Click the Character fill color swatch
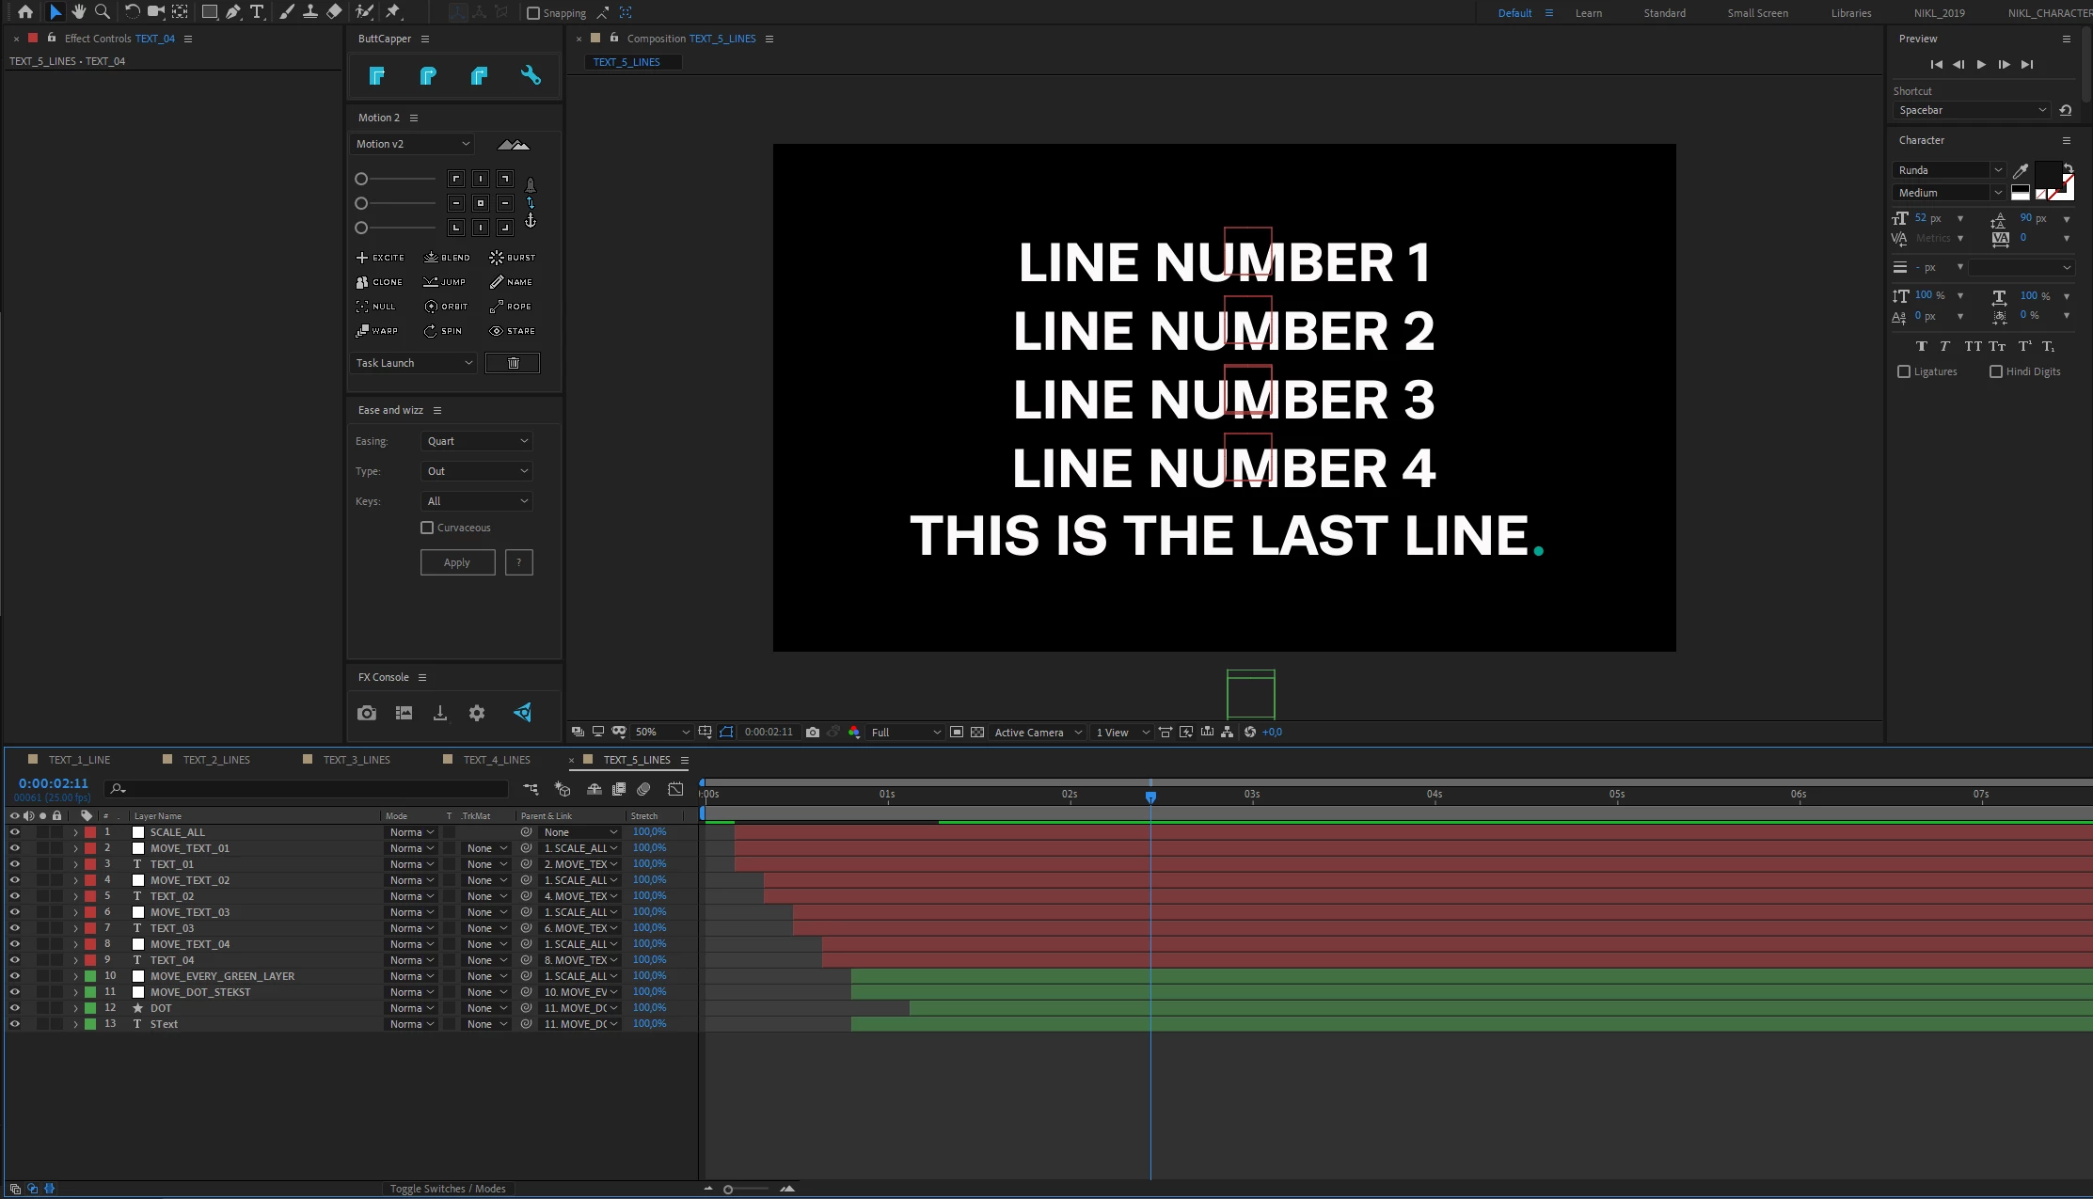This screenshot has width=2093, height=1199. [x=2047, y=174]
